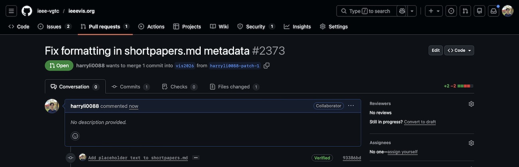Open the Copilot chat icon

pos(402,11)
